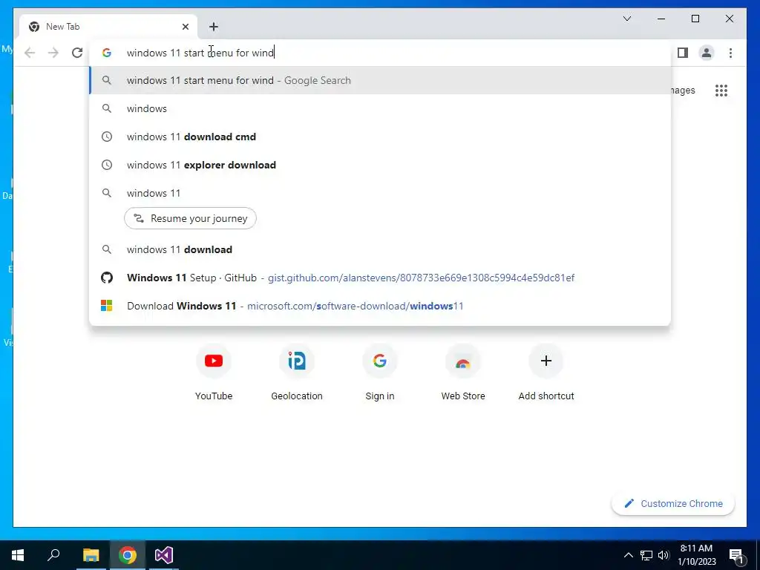Open File Explorer from taskbar

[91, 555]
